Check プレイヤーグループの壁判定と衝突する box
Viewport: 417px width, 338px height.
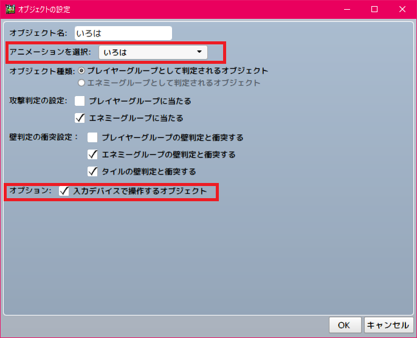pos(92,137)
